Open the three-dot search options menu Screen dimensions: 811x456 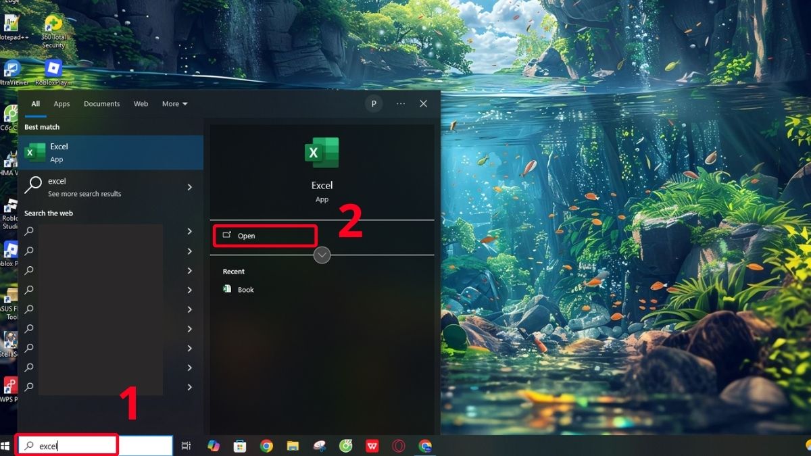(401, 104)
